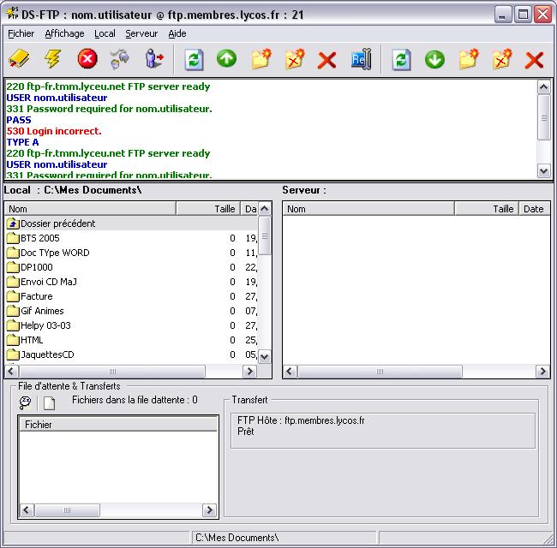The image size is (557, 548).
Task: Open the Serveur menu
Action: tap(141, 33)
